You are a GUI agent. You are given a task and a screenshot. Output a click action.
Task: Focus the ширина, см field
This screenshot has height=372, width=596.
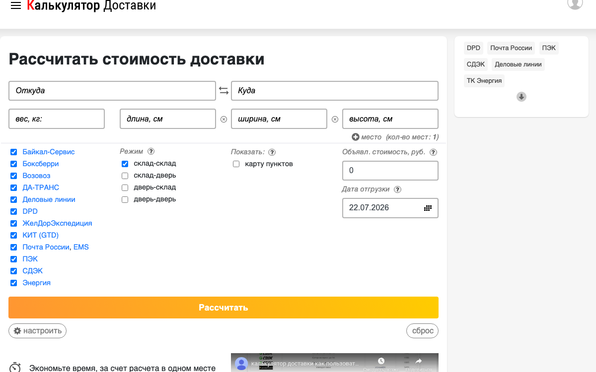point(279,119)
